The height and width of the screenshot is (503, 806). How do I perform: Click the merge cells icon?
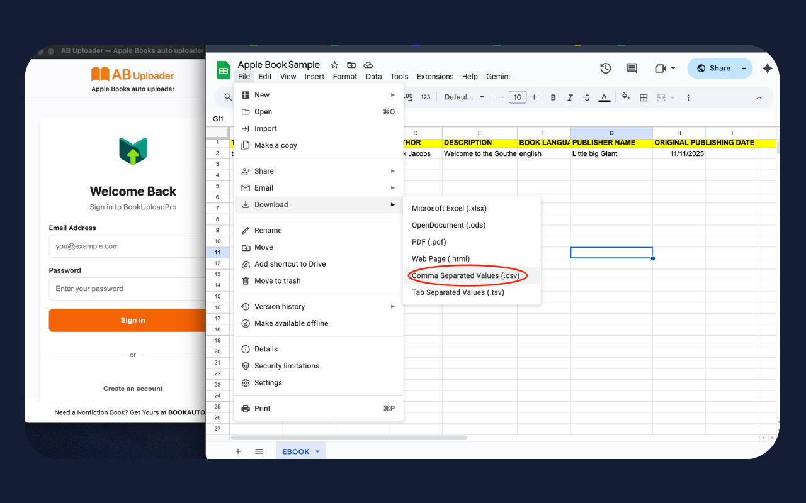tap(660, 97)
